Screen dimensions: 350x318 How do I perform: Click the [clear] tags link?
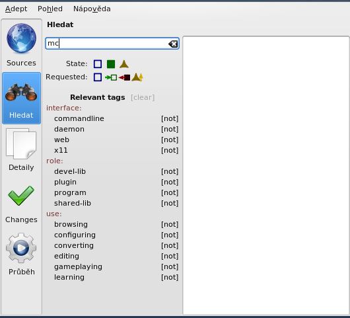143,97
